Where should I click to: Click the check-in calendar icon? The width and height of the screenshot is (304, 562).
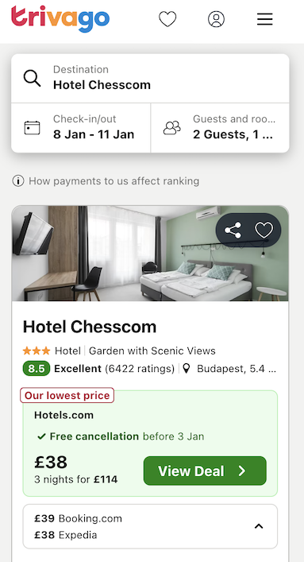tap(33, 128)
